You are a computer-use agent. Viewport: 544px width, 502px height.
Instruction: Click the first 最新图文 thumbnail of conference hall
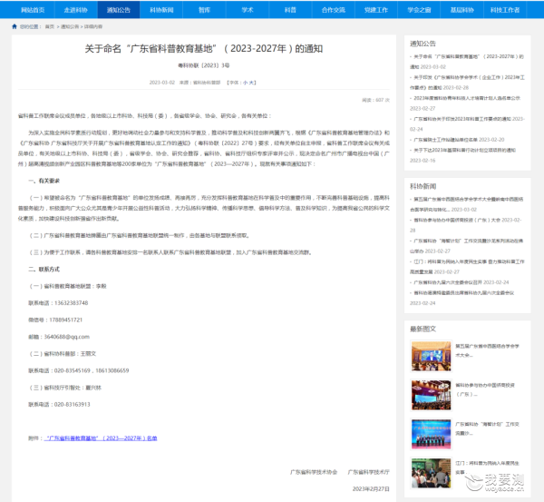[432, 356]
